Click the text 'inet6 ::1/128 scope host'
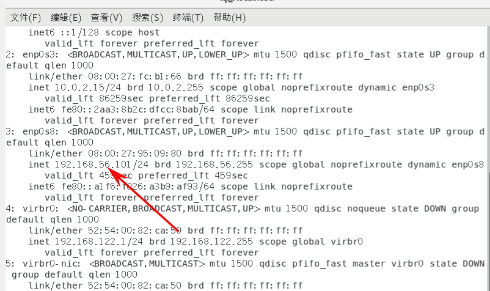This screenshot has height=291, width=490. pyautogui.click(x=94, y=32)
